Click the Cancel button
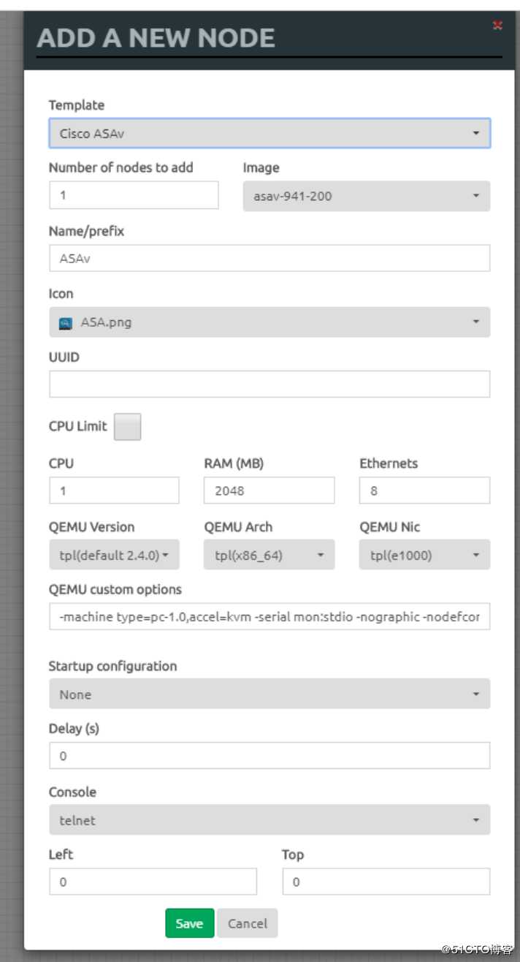 click(248, 923)
